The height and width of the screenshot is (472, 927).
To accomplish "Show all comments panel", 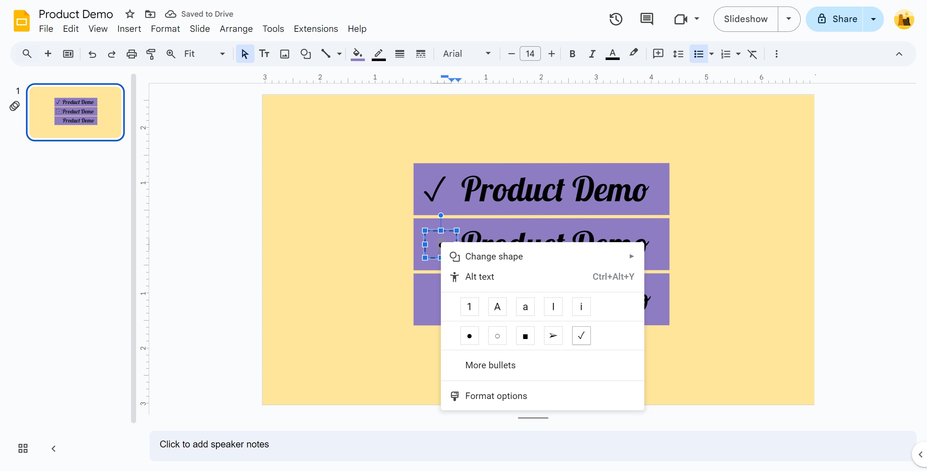I will click(x=646, y=19).
